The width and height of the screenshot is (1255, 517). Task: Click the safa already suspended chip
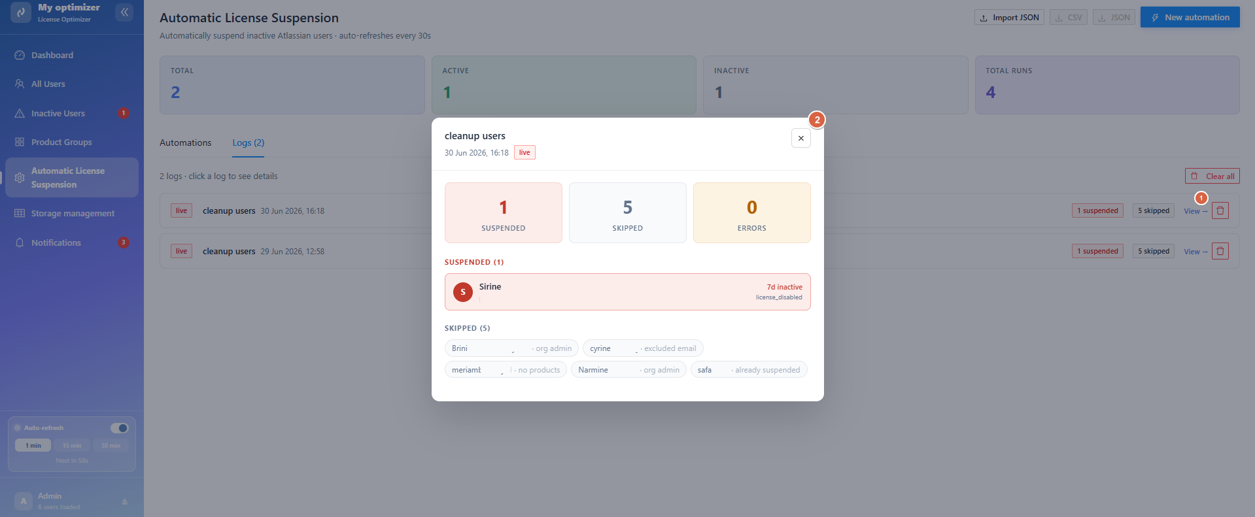point(749,370)
